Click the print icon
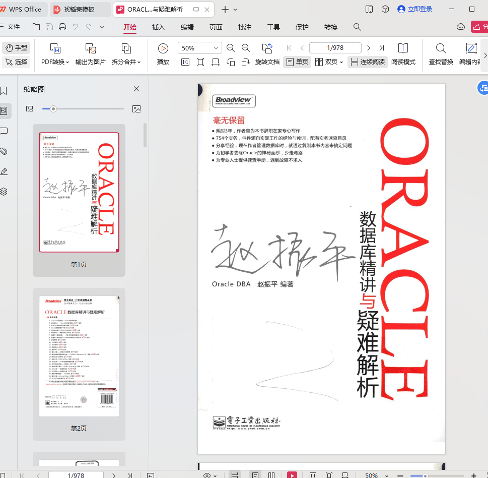This screenshot has width=488, height=478. [x=62, y=27]
